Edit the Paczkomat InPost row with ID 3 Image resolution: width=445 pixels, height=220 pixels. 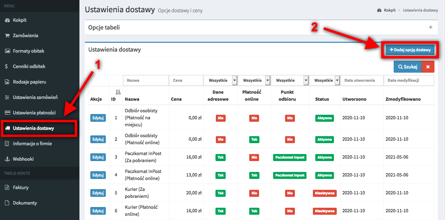pyautogui.click(x=98, y=157)
